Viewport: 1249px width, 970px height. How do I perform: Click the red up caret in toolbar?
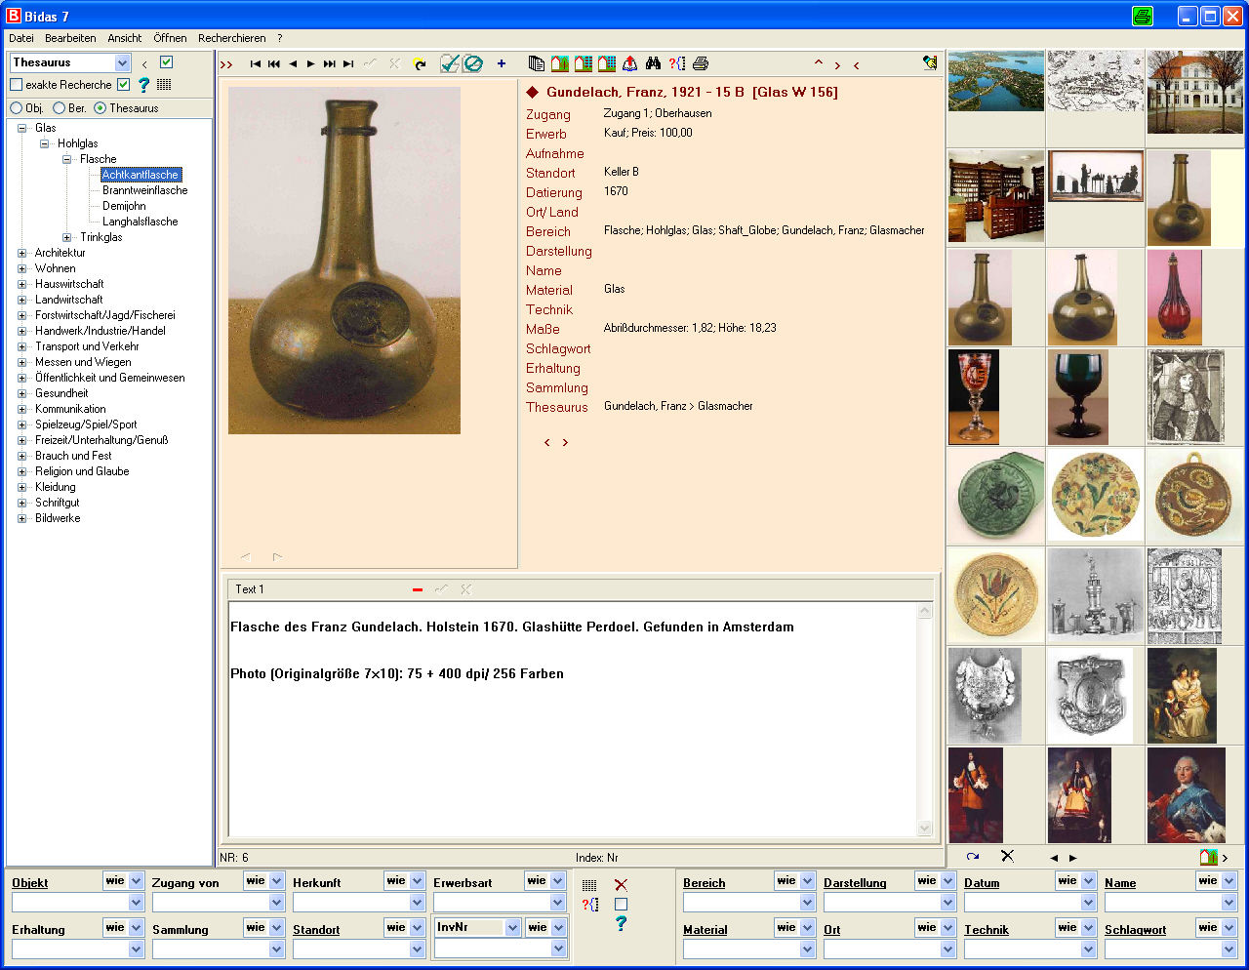(818, 63)
